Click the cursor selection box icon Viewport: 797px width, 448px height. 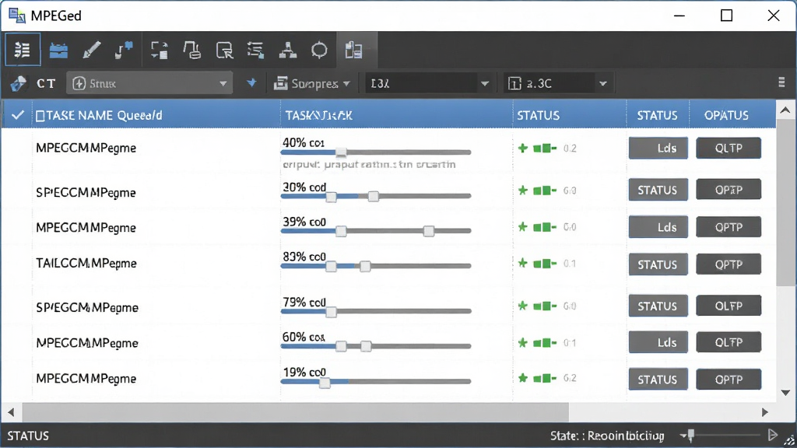click(224, 51)
